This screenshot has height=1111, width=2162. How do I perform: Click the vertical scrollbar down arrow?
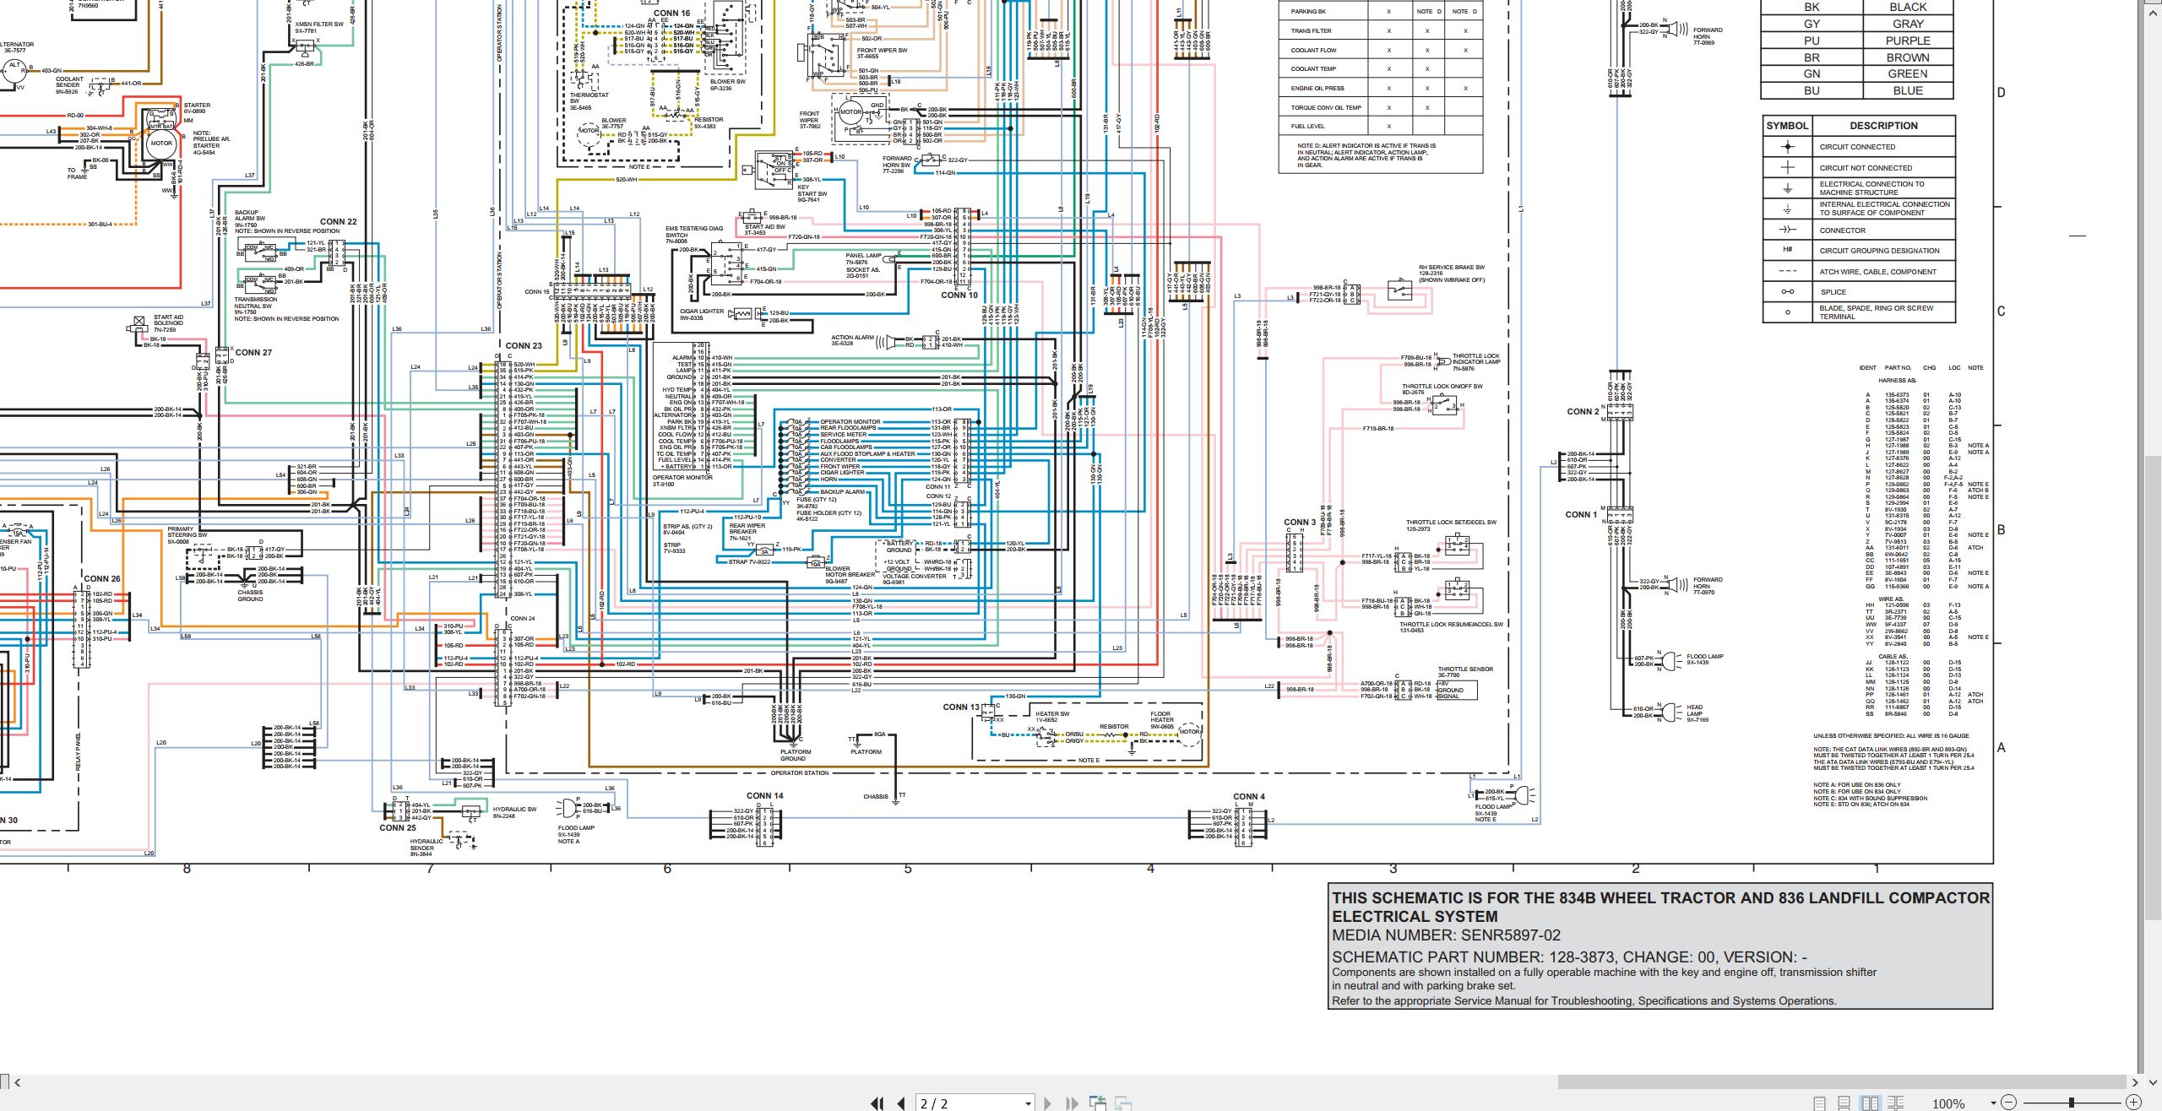(x=2153, y=1082)
